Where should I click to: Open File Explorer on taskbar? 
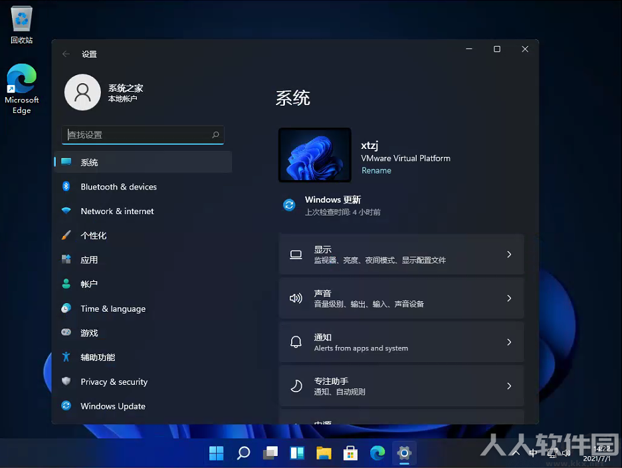click(x=324, y=453)
